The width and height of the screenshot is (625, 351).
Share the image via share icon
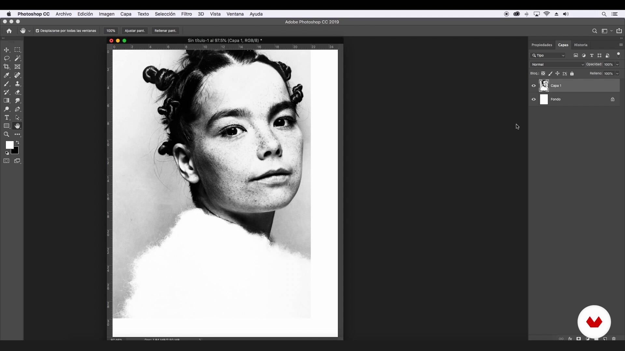pyautogui.click(x=619, y=31)
